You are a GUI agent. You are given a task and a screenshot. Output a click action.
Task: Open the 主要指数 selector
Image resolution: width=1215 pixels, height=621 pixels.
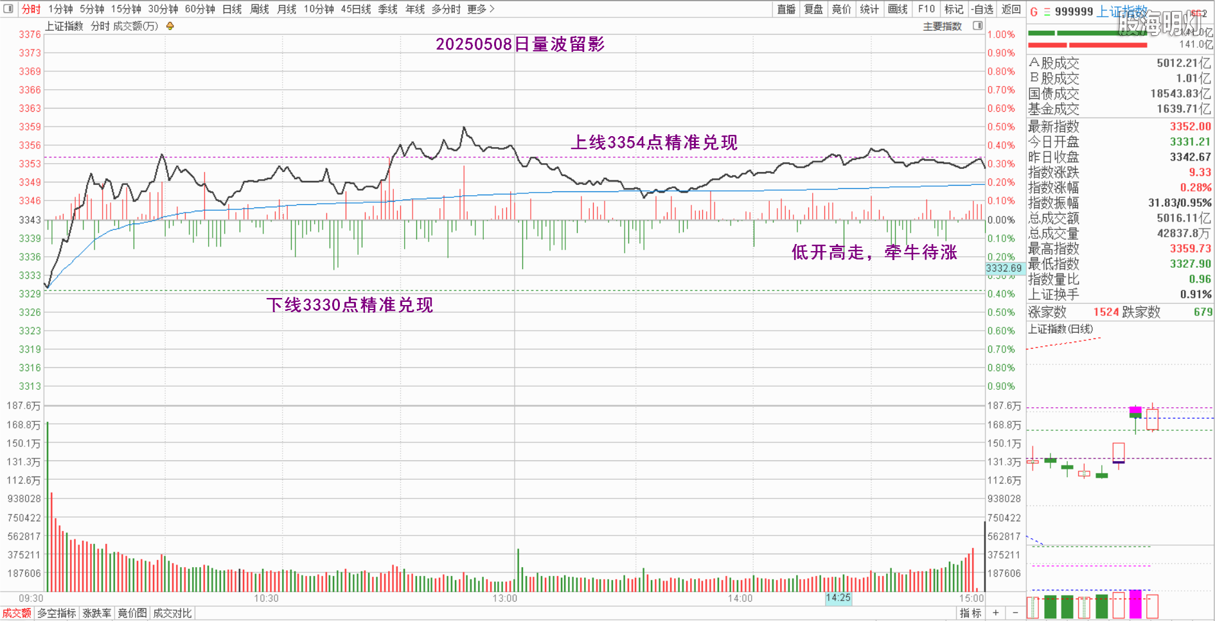[943, 26]
